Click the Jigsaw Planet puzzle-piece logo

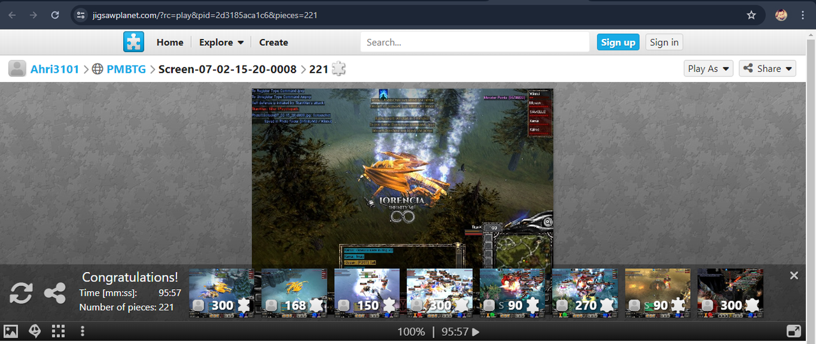(x=134, y=42)
